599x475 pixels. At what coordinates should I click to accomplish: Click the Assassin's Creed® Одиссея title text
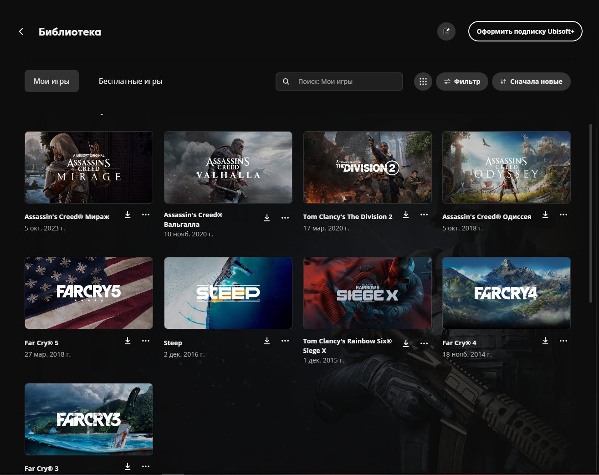point(487,217)
